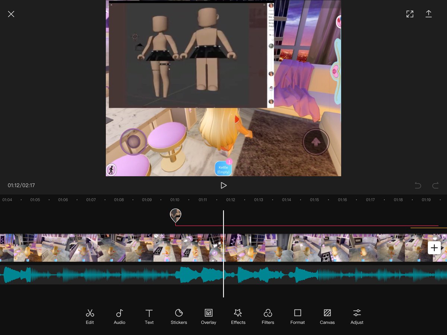
Task: Select the teal audio waveform track
Action: tap(223, 275)
